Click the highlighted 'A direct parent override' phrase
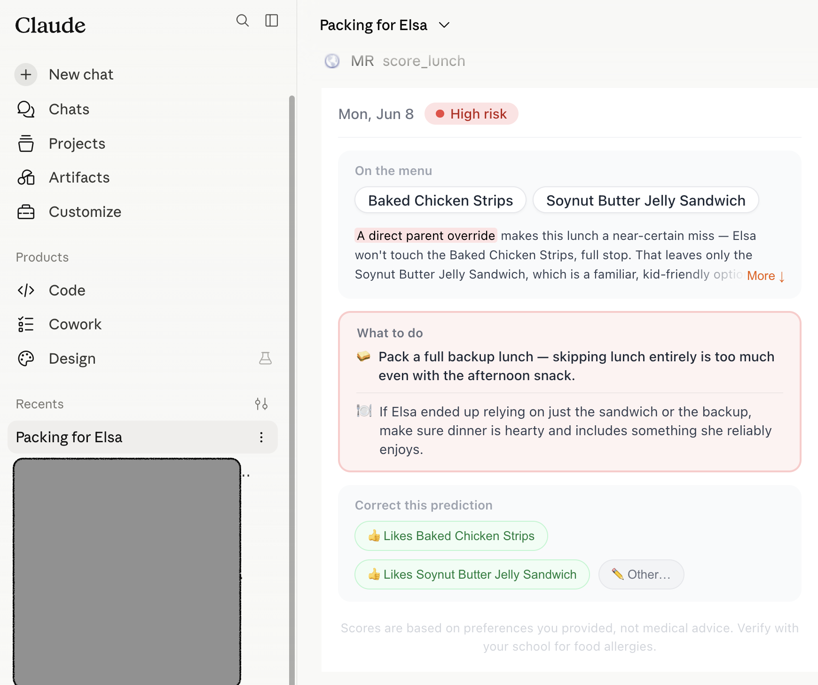The width and height of the screenshot is (818, 685). 426,235
